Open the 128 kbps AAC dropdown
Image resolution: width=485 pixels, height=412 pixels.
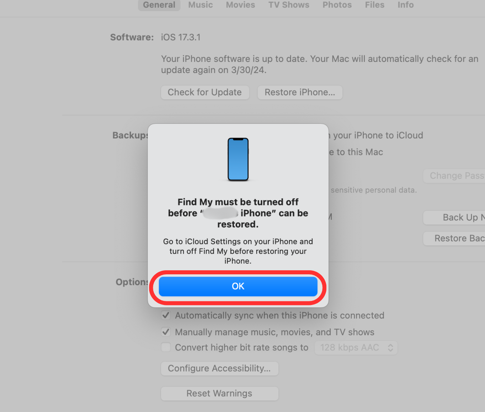coord(356,348)
